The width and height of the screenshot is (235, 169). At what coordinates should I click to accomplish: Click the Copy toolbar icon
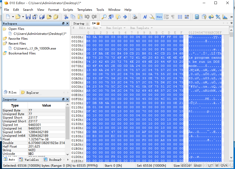pyautogui.click(x=73, y=17)
